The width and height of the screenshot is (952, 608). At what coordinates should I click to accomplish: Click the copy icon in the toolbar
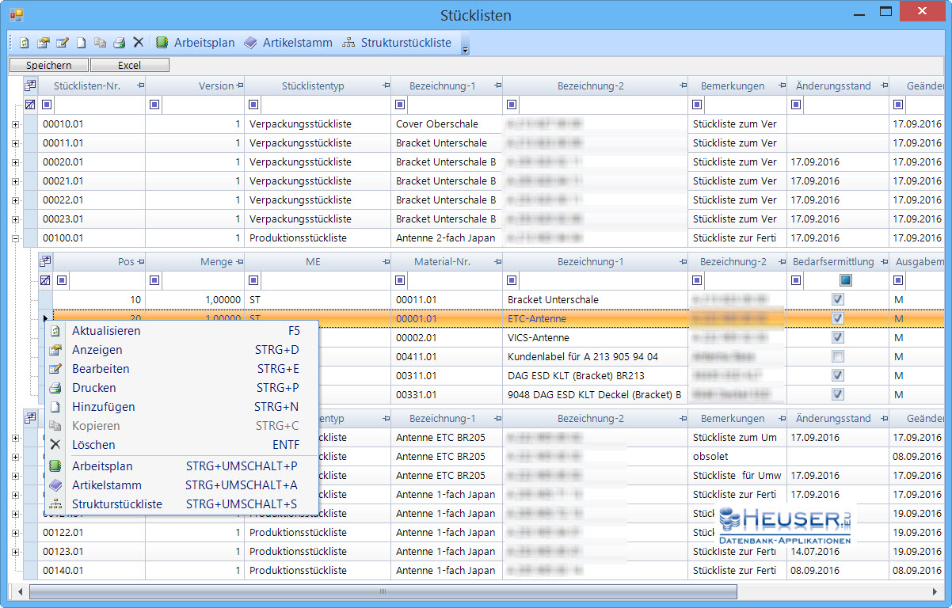100,43
